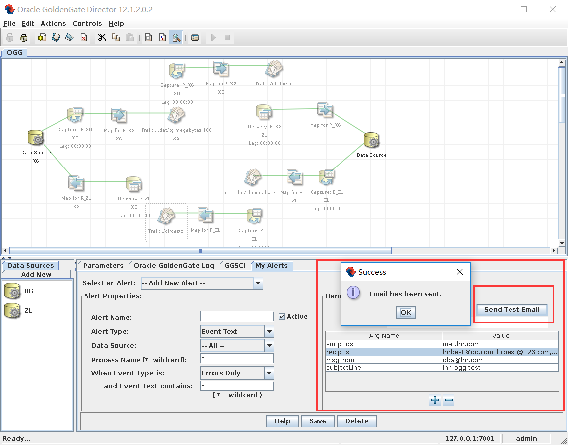This screenshot has width=568, height=445.
Task: Open the Select an Alert dropdown
Action: coord(258,283)
